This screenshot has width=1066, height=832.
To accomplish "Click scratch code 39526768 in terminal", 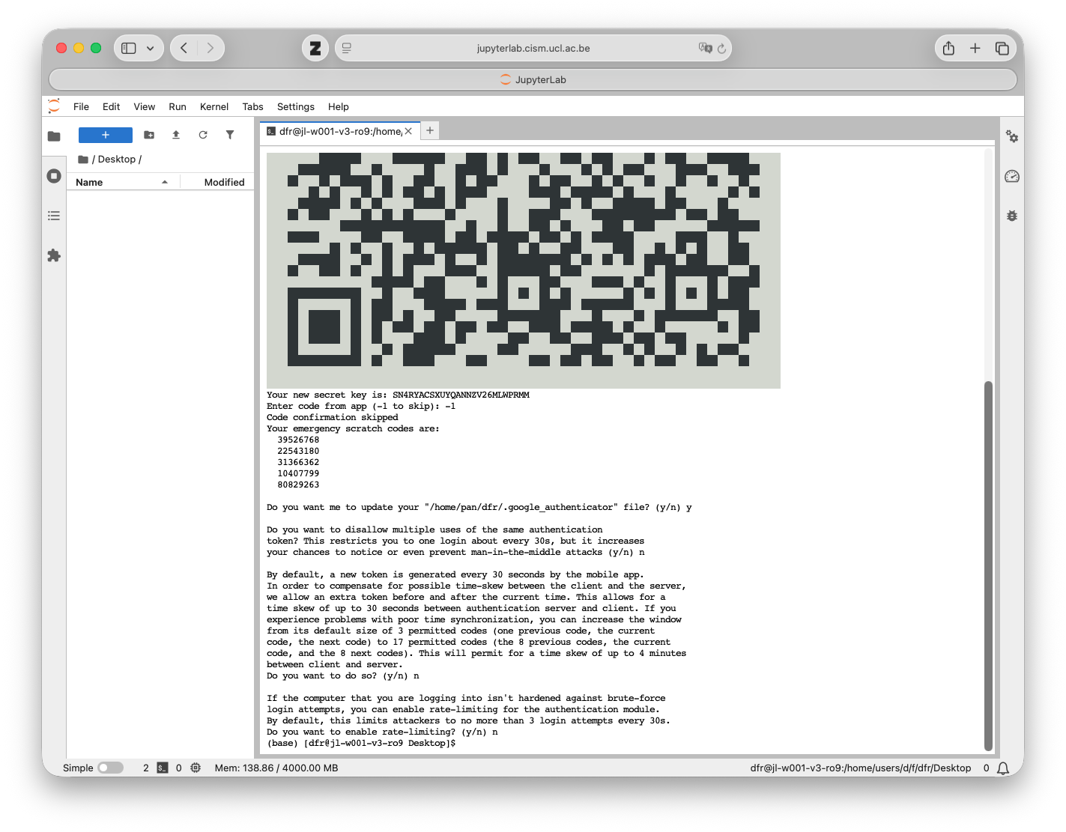I will 298,440.
